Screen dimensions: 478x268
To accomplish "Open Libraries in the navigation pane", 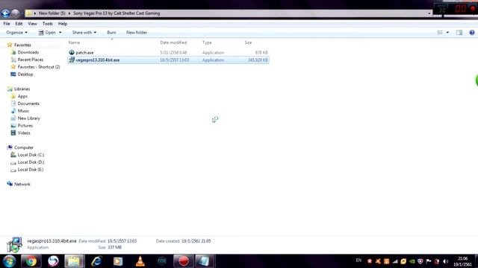I will (x=22, y=89).
